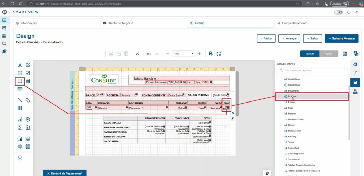Select the person signature tool

(x=20, y=158)
